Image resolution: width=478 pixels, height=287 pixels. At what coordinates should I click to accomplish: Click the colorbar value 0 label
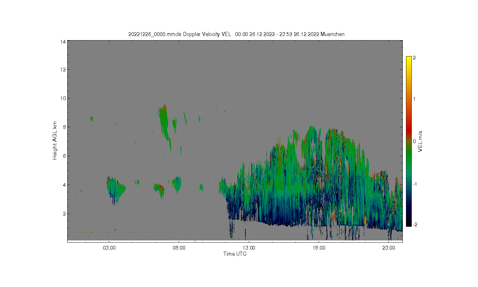414,141
